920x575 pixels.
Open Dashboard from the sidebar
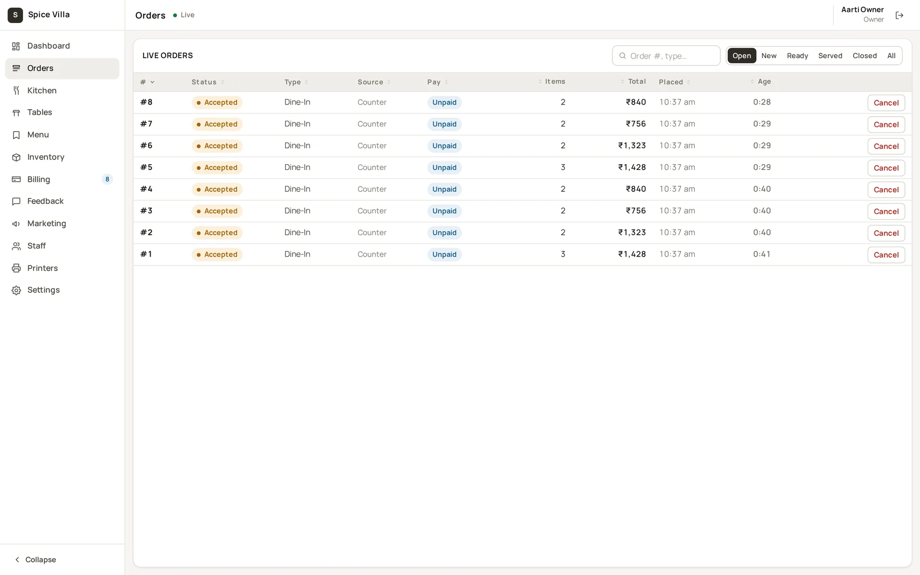click(62, 46)
